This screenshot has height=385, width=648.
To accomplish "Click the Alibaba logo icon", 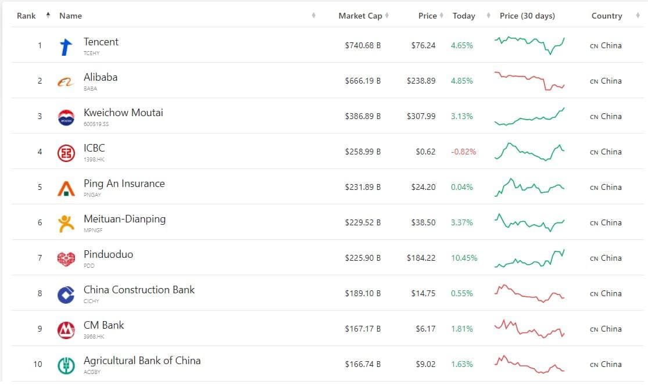I will click(x=65, y=82).
